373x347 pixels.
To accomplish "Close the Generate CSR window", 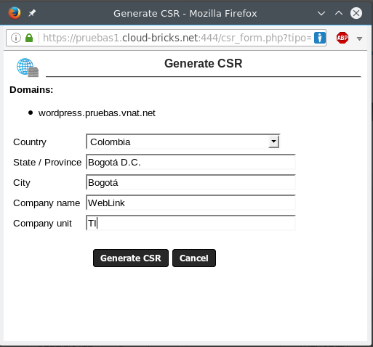I will coord(356,13).
